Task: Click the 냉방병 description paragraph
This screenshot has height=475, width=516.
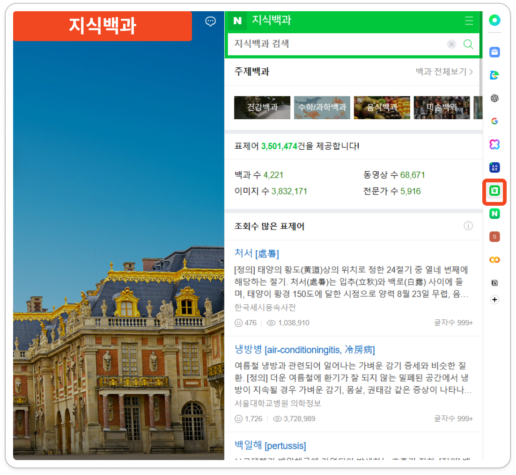Action: click(x=353, y=378)
